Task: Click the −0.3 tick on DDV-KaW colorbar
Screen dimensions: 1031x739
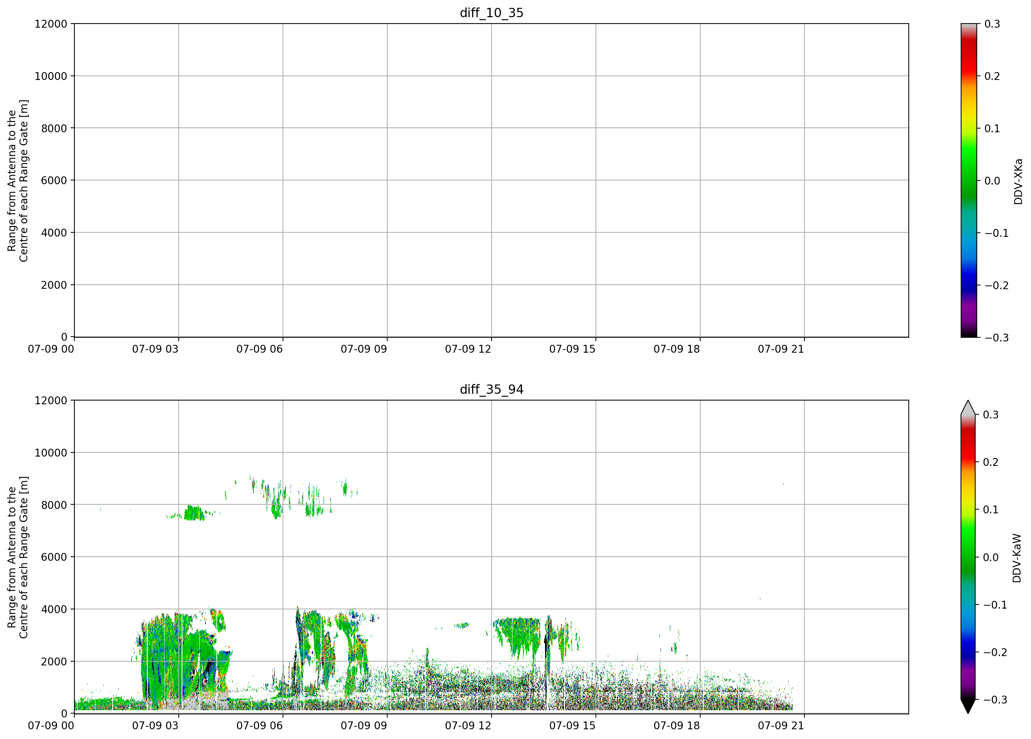Action: [995, 700]
